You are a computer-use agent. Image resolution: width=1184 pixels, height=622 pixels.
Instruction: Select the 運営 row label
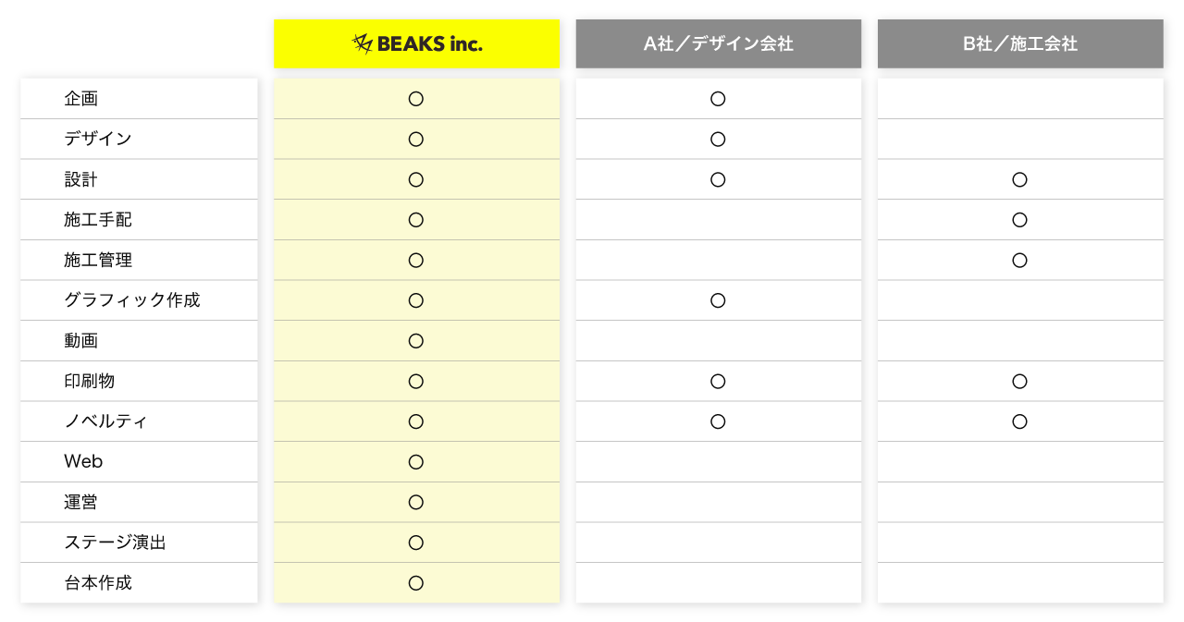pos(81,503)
